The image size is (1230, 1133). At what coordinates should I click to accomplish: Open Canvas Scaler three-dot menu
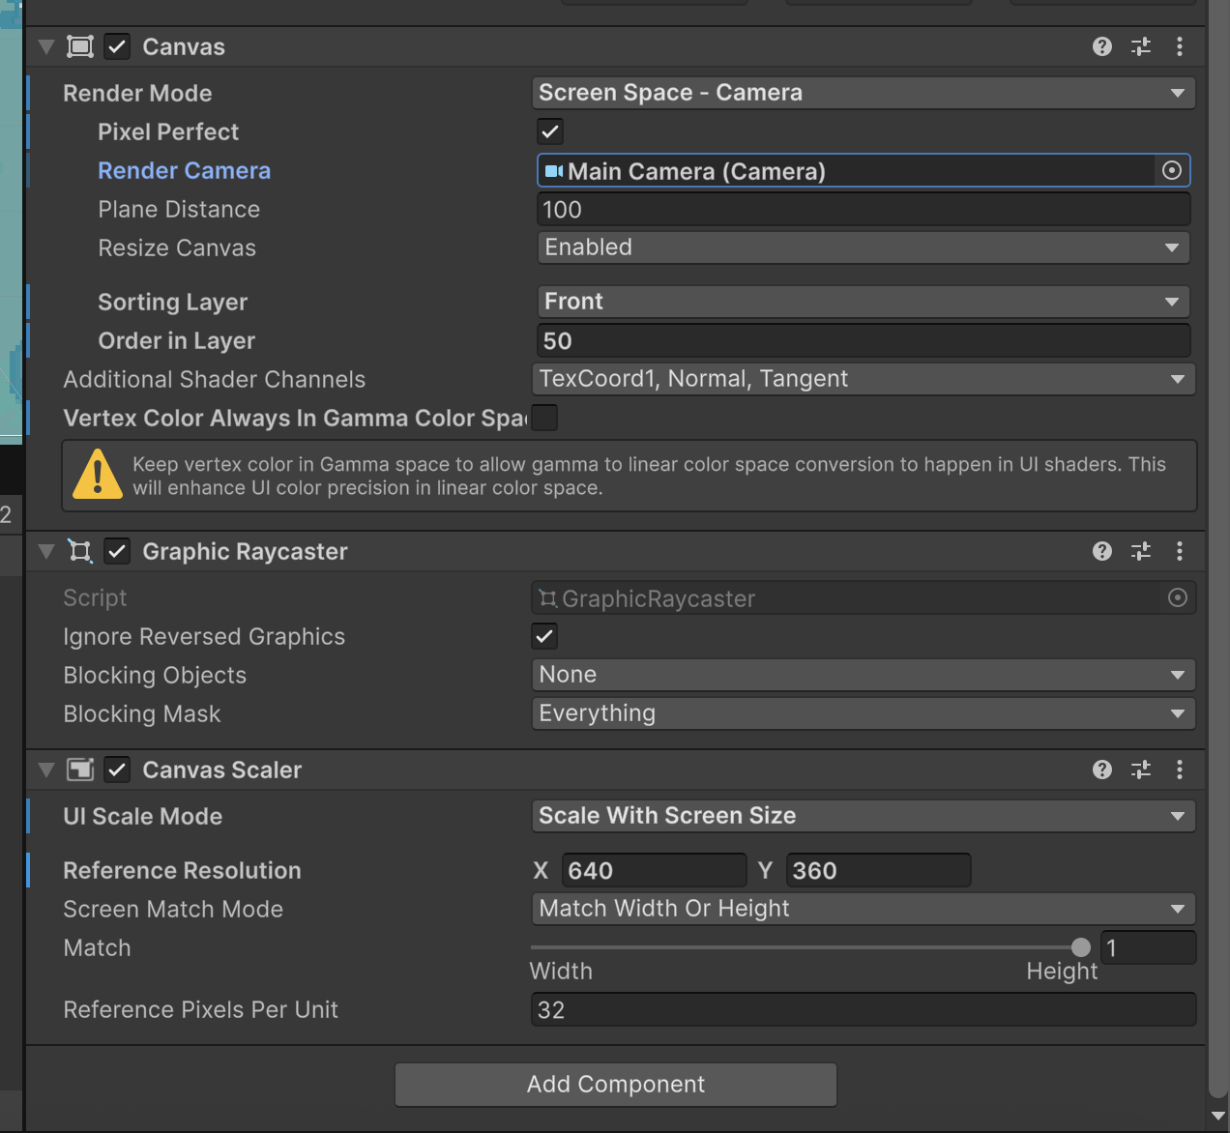[1180, 770]
